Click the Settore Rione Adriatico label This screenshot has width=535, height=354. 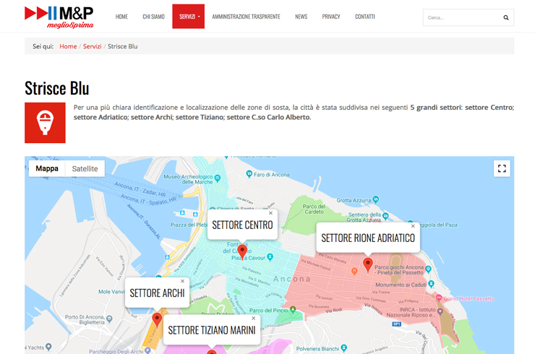[368, 238]
